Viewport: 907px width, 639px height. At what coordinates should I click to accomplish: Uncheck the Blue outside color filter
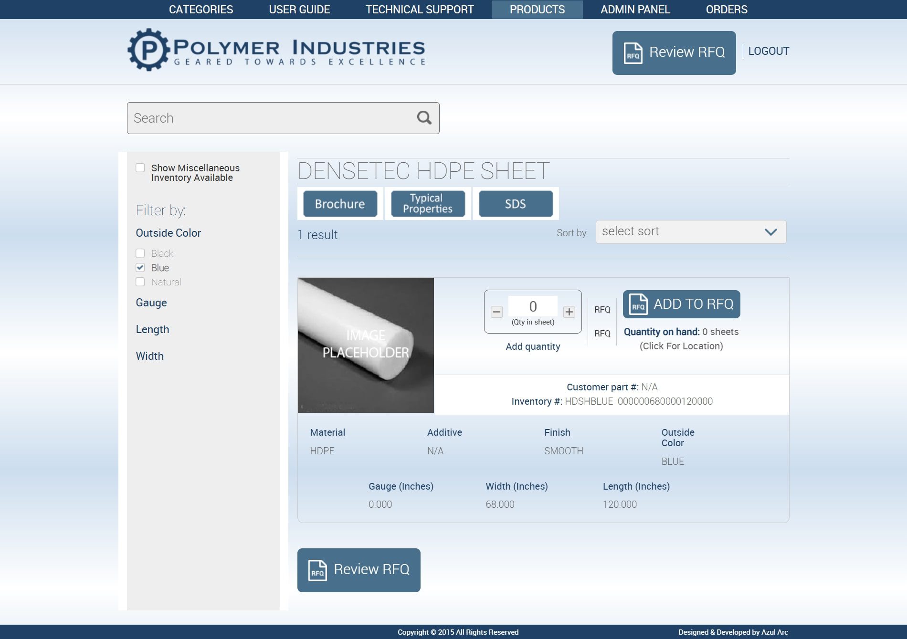[140, 268]
